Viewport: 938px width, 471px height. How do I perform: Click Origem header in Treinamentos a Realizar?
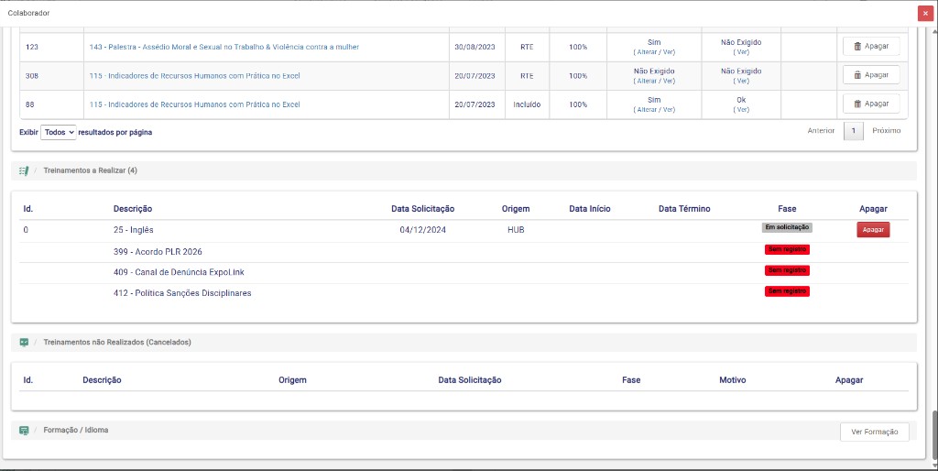[516, 209]
